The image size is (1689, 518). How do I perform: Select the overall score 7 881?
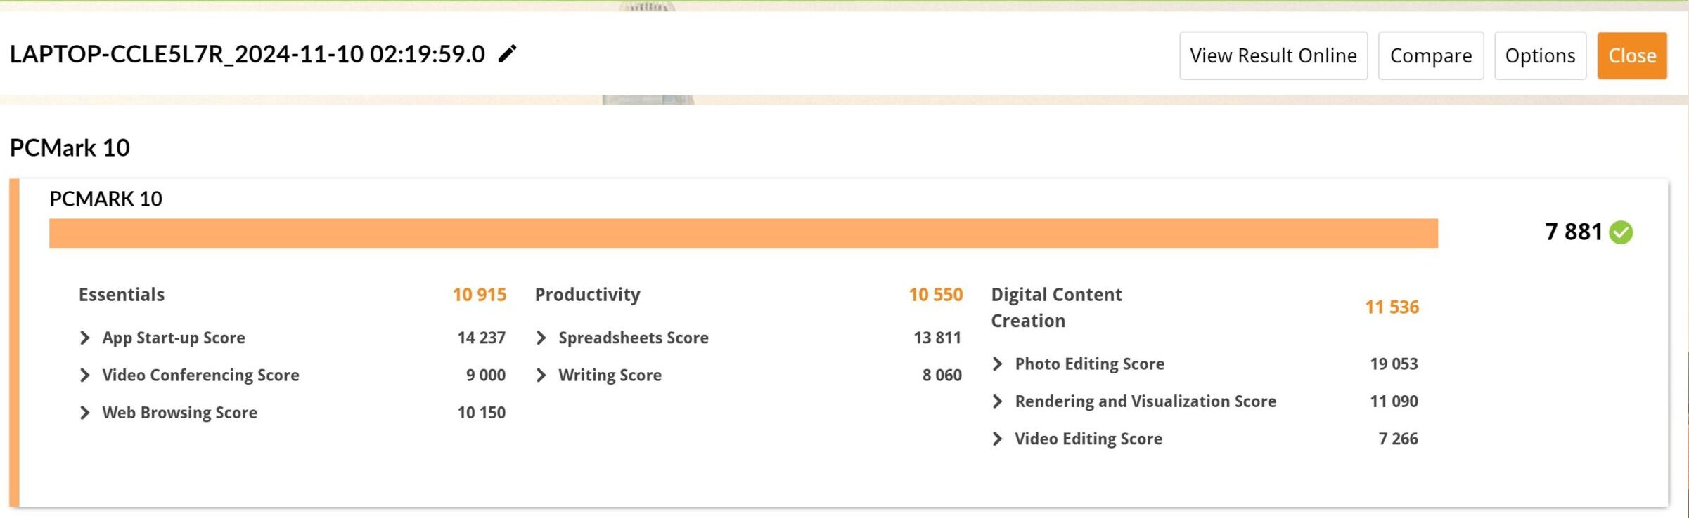[x=1573, y=232]
